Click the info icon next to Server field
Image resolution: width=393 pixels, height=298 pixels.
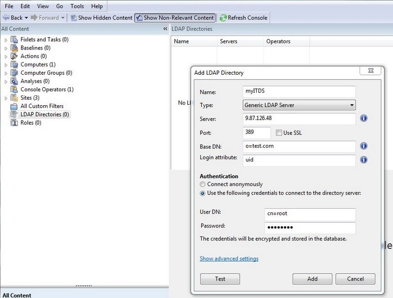coord(364,118)
